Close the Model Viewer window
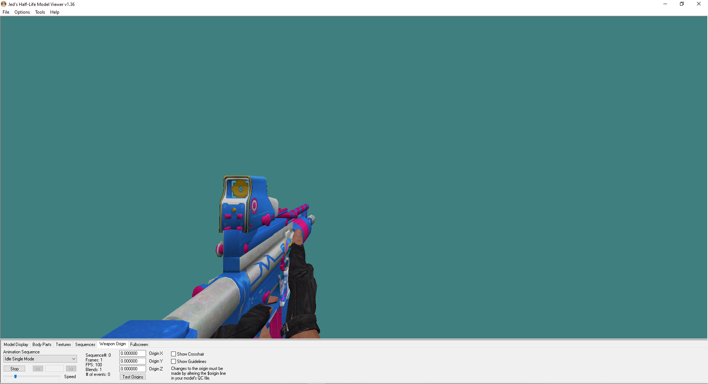 699,4
